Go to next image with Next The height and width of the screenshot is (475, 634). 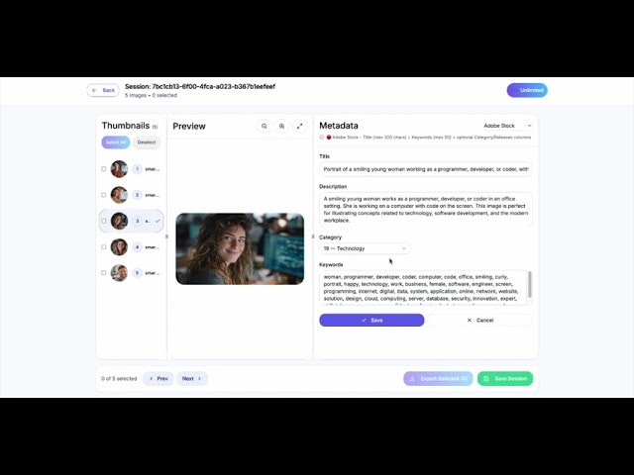pyautogui.click(x=191, y=378)
